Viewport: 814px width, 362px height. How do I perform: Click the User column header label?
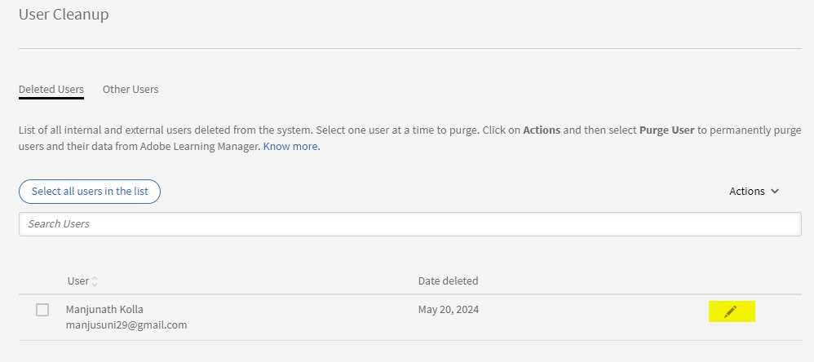(x=77, y=281)
